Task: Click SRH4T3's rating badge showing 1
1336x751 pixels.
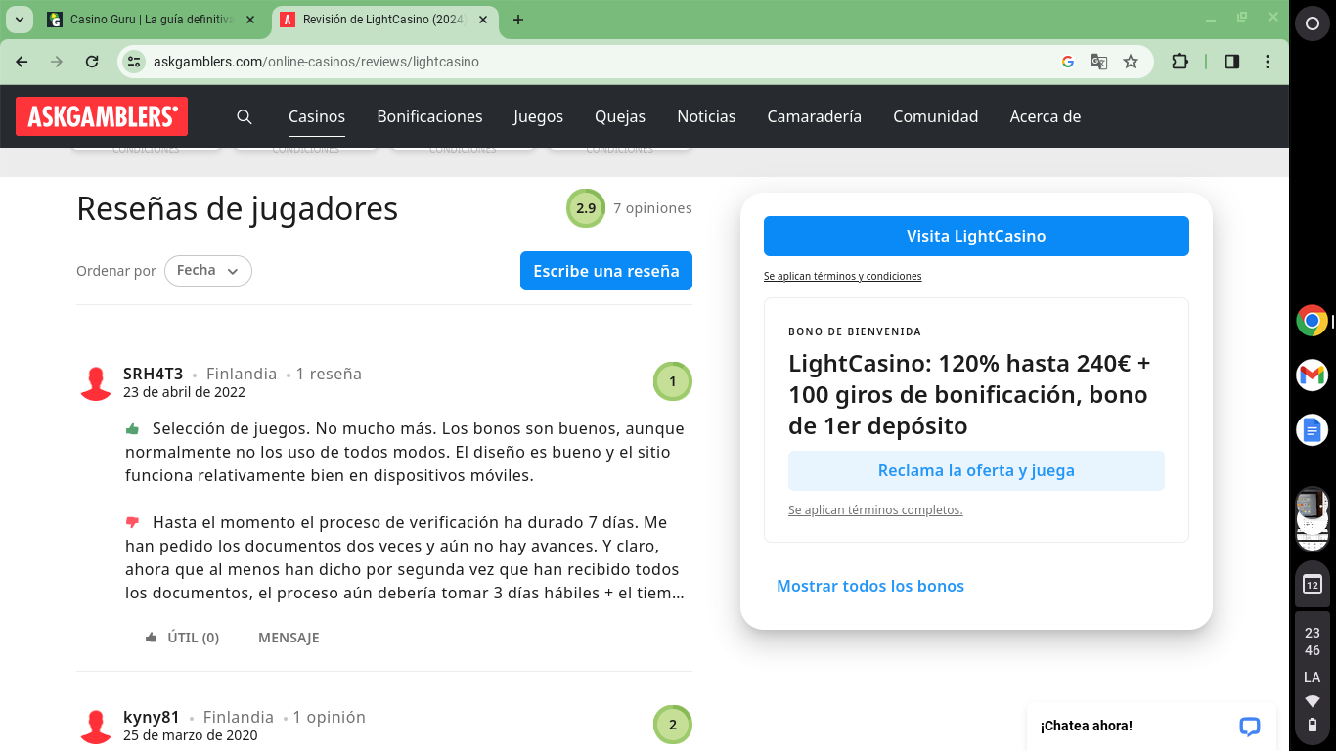Action: click(x=673, y=381)
